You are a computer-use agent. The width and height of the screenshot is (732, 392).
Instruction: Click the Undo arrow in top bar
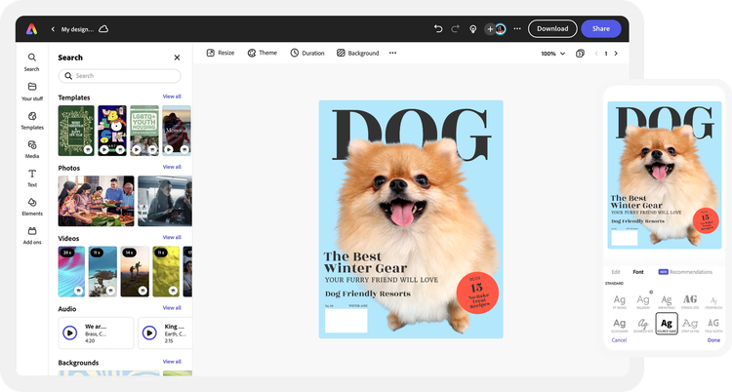(x=438, y=29)
